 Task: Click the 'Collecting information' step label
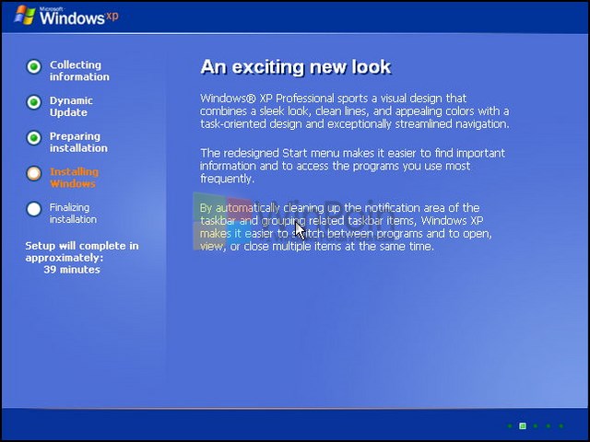coord(79,71)
